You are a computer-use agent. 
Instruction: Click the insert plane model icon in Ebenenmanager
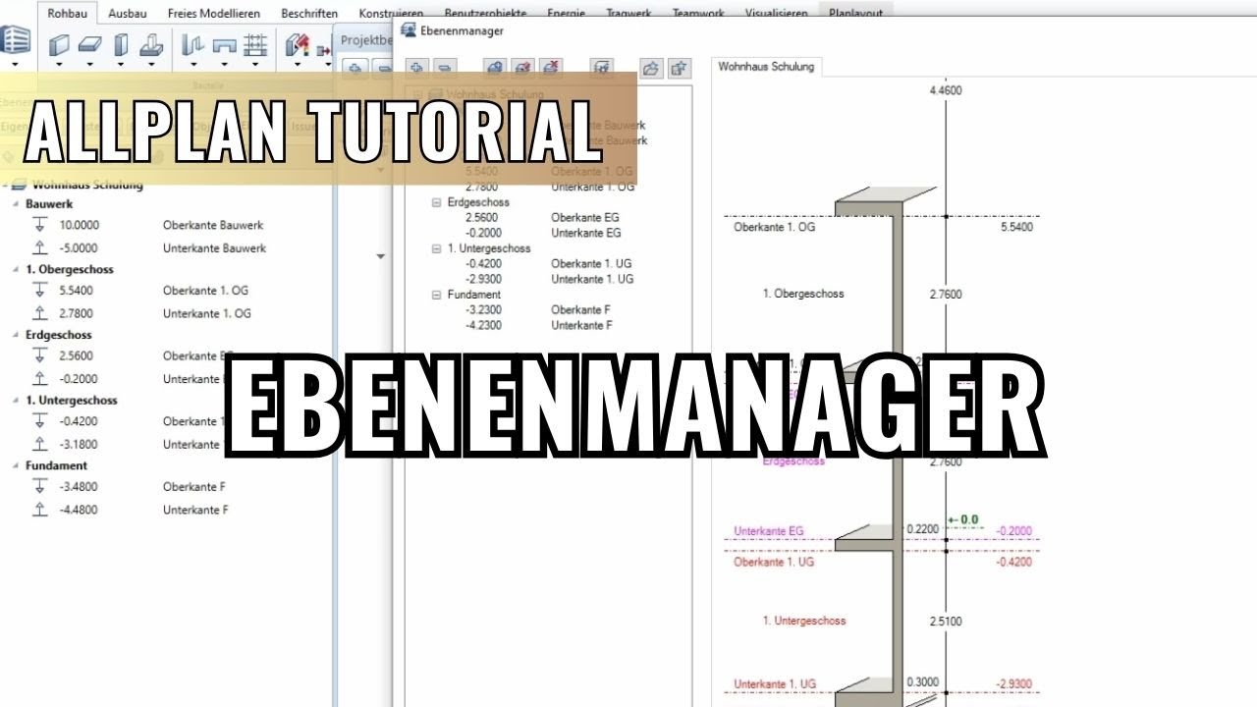click(495, 68)
